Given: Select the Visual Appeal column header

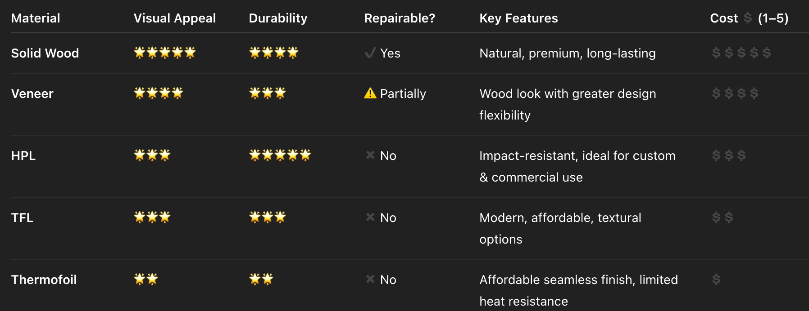Looking at the screenshot, I should click(x=175, y=18).
